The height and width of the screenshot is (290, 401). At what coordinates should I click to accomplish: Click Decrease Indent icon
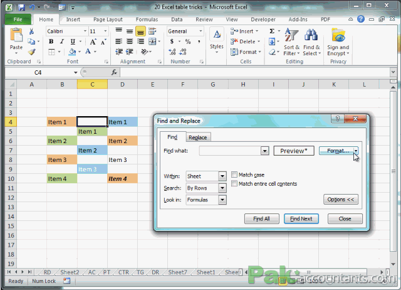(x=119, y=51)
